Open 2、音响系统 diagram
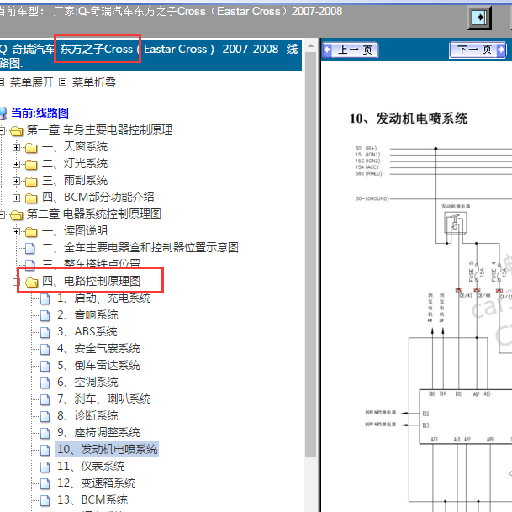Viewport: 512px width, 512px height. pyautogui.click(x=87, y=314)
